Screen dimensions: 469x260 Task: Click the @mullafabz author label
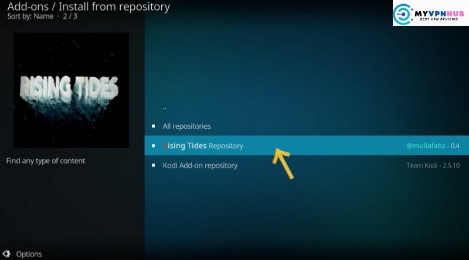pyautogui.click(x=426, y=146)
